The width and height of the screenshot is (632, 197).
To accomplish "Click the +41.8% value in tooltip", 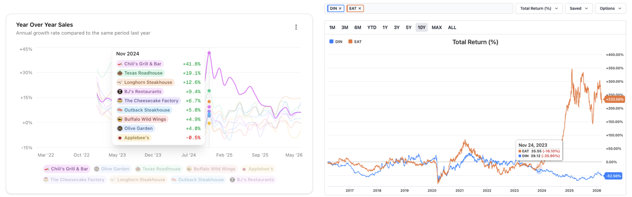I will click(192, 64).
